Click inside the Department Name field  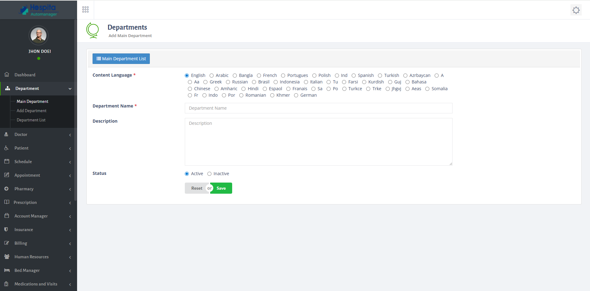319,108
